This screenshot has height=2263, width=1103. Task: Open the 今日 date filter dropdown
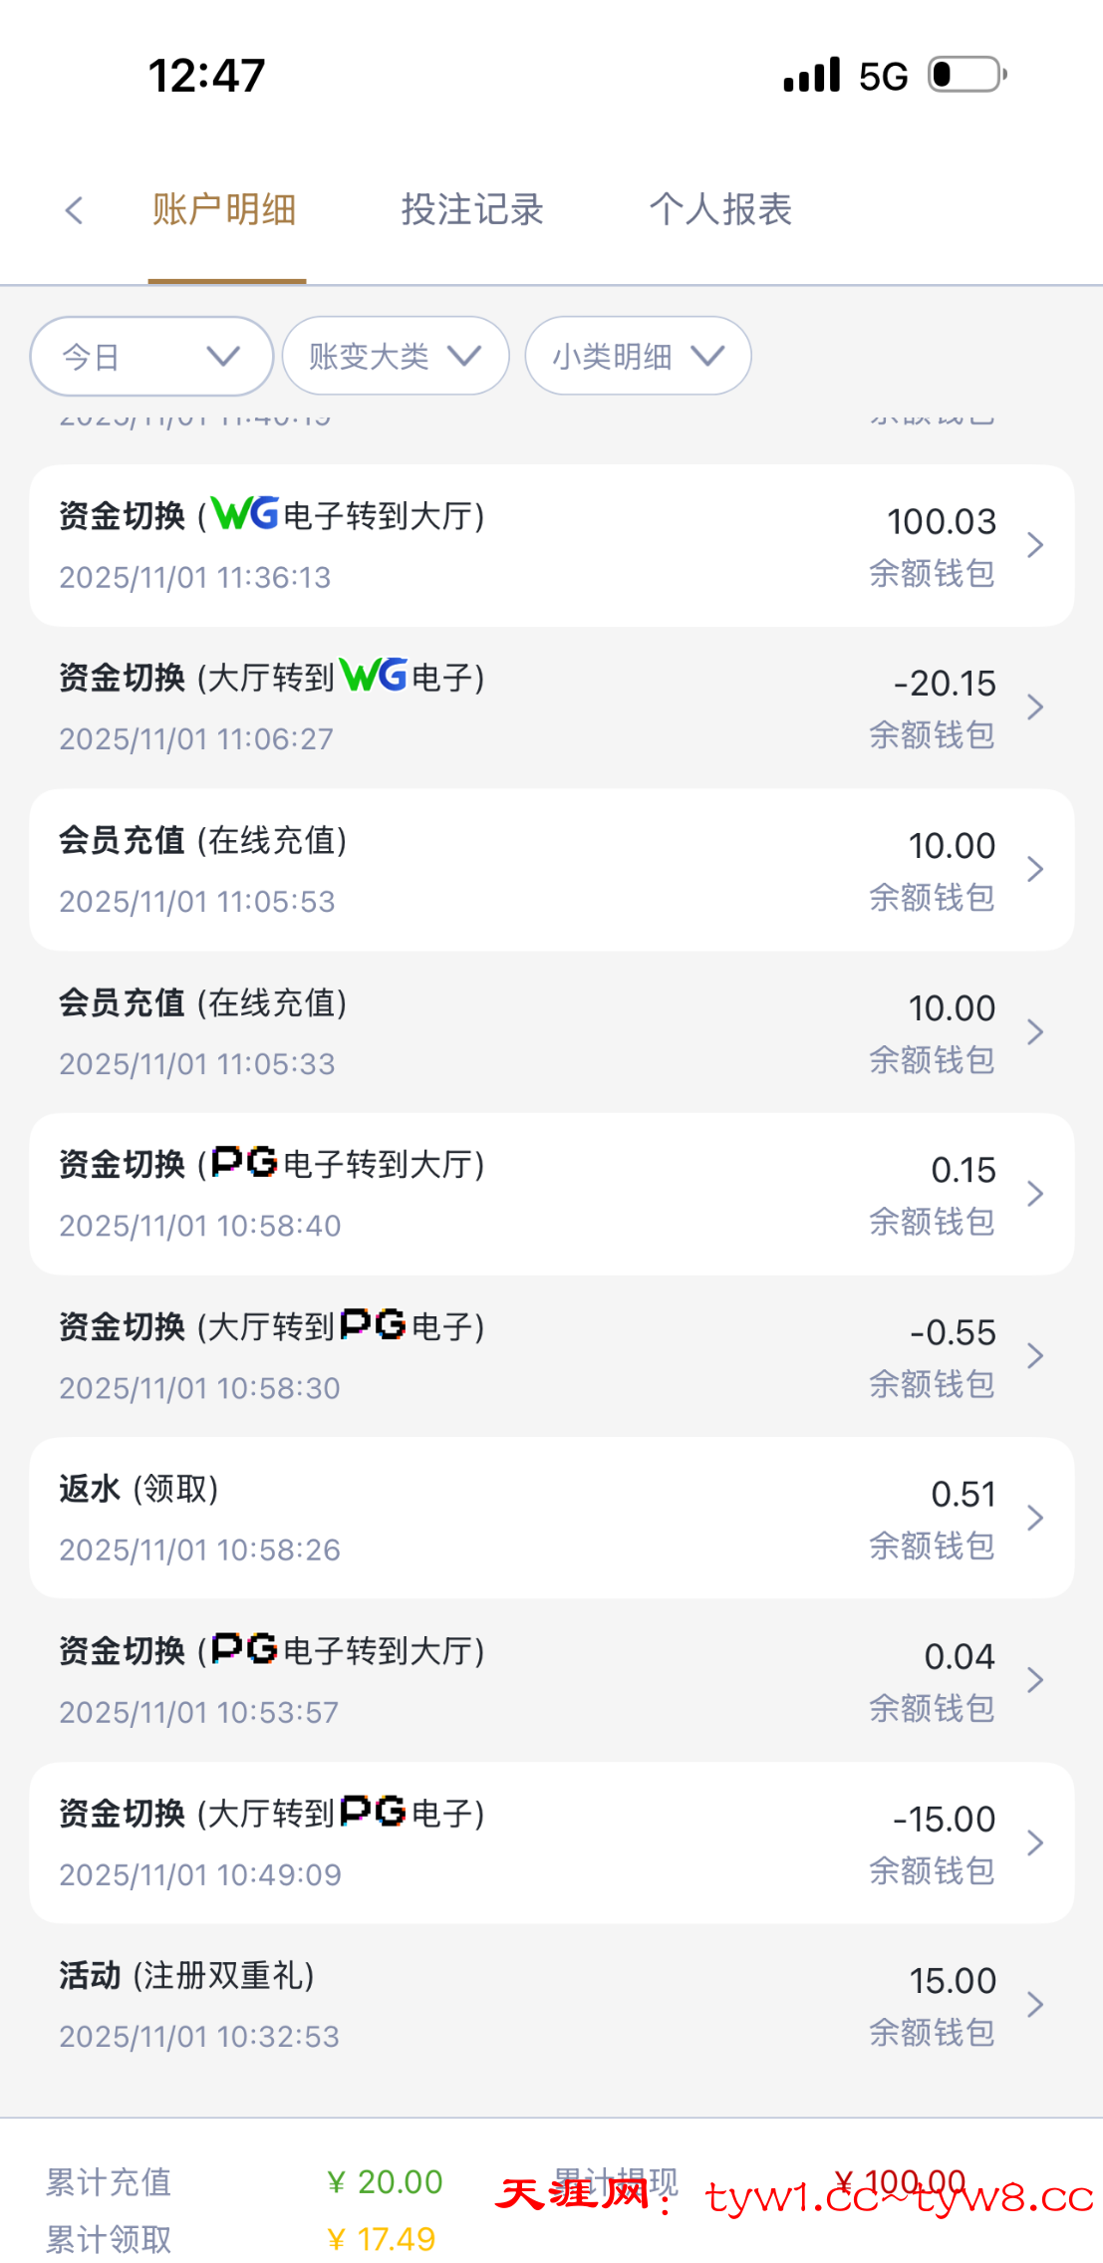151,356
